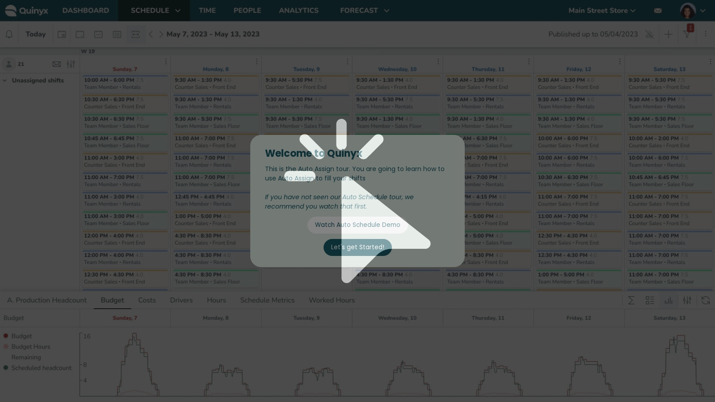
Task: Open messages envelope in top bar
Action: click(658, 11)
